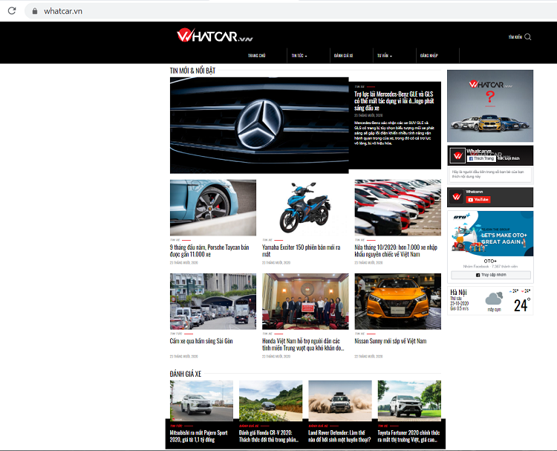Image resolution: width=557 pixels, height=451 pixels.
Task: Click the 'Đăng nhập' login link
Action: point(429,56)
